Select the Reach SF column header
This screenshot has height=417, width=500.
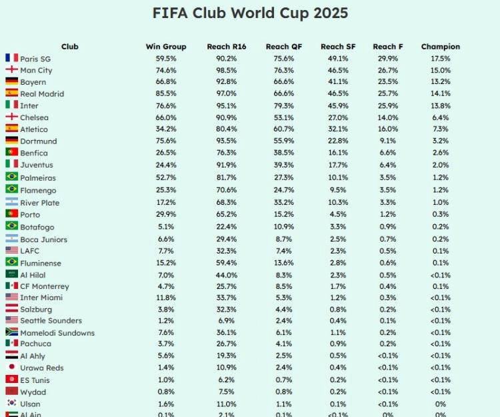pos(338,47)
